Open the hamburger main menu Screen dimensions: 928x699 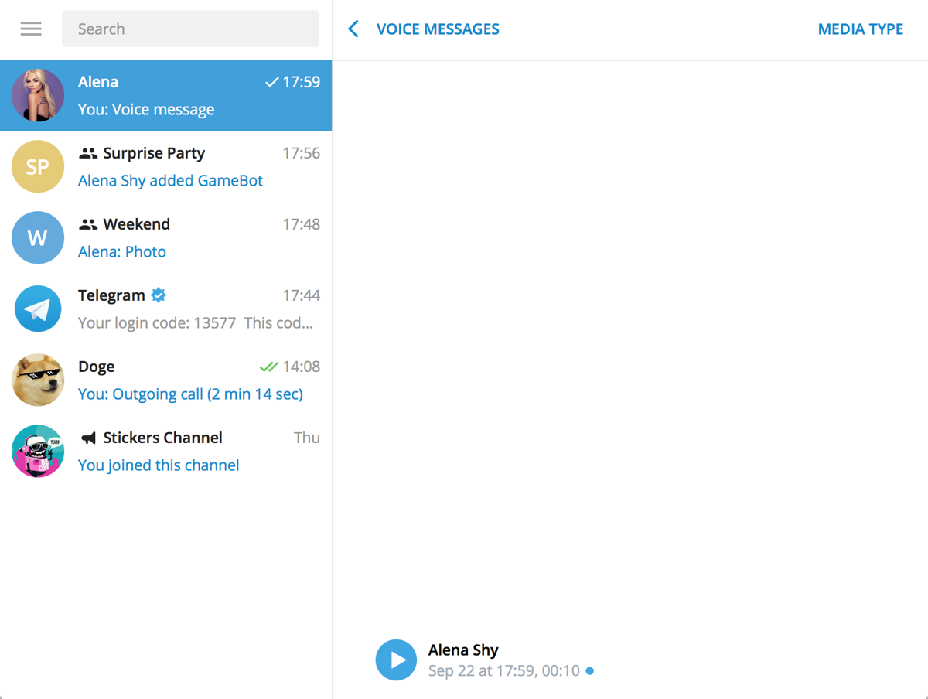coord(31,29)
